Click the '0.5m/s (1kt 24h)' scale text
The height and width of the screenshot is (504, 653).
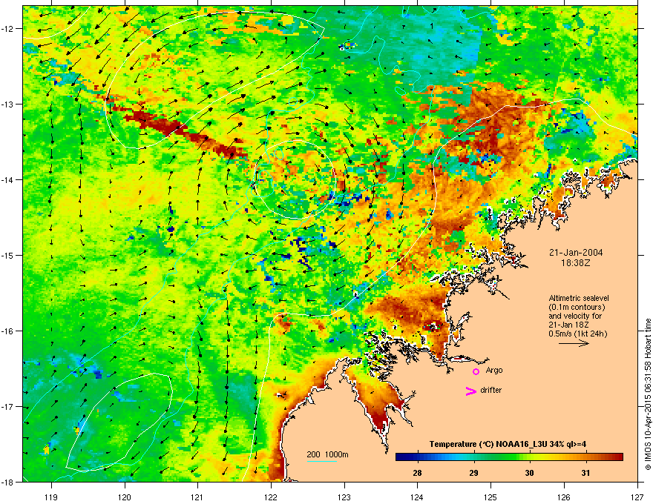[x=577, y=334]
